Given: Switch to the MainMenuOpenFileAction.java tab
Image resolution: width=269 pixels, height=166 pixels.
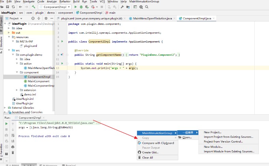Looking at the screenshot, I should point(152,18).
